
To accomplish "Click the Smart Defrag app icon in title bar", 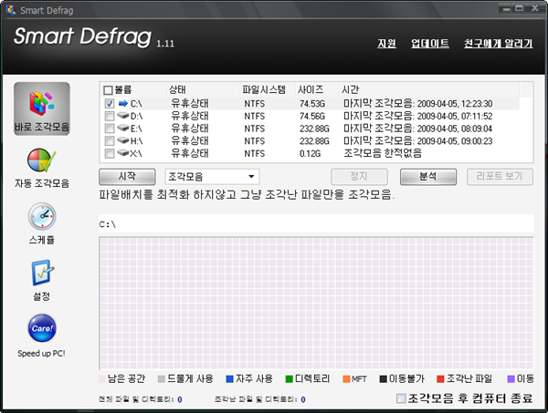I will [x=11, y=10].
